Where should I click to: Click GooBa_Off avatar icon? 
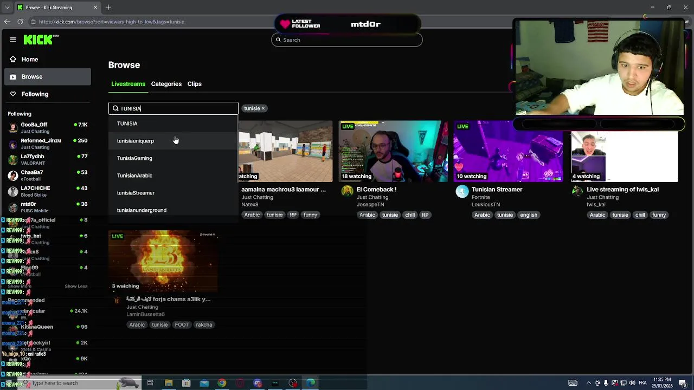(x=13, y=128)
